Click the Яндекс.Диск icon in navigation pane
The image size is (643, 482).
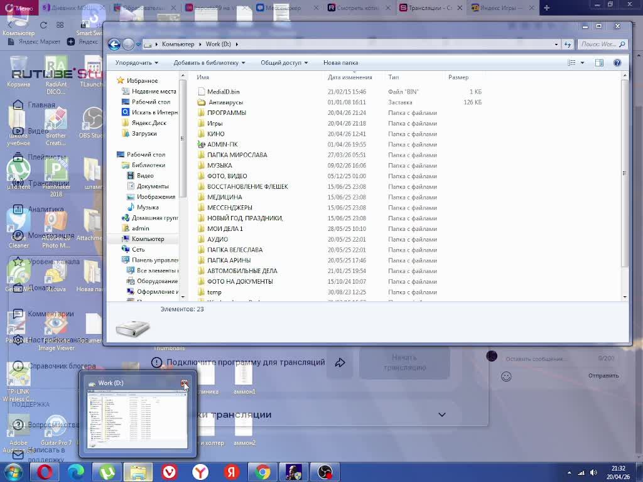[126, 122]
